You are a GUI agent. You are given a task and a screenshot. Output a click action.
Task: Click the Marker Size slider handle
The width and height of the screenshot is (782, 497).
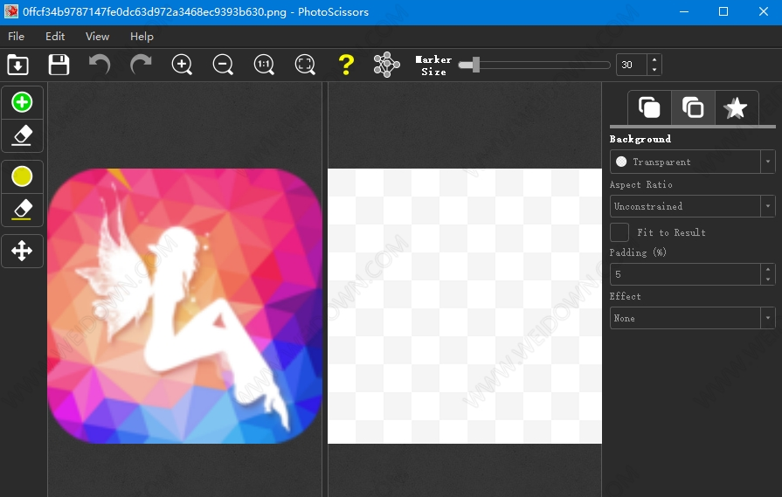coord(475,65)
